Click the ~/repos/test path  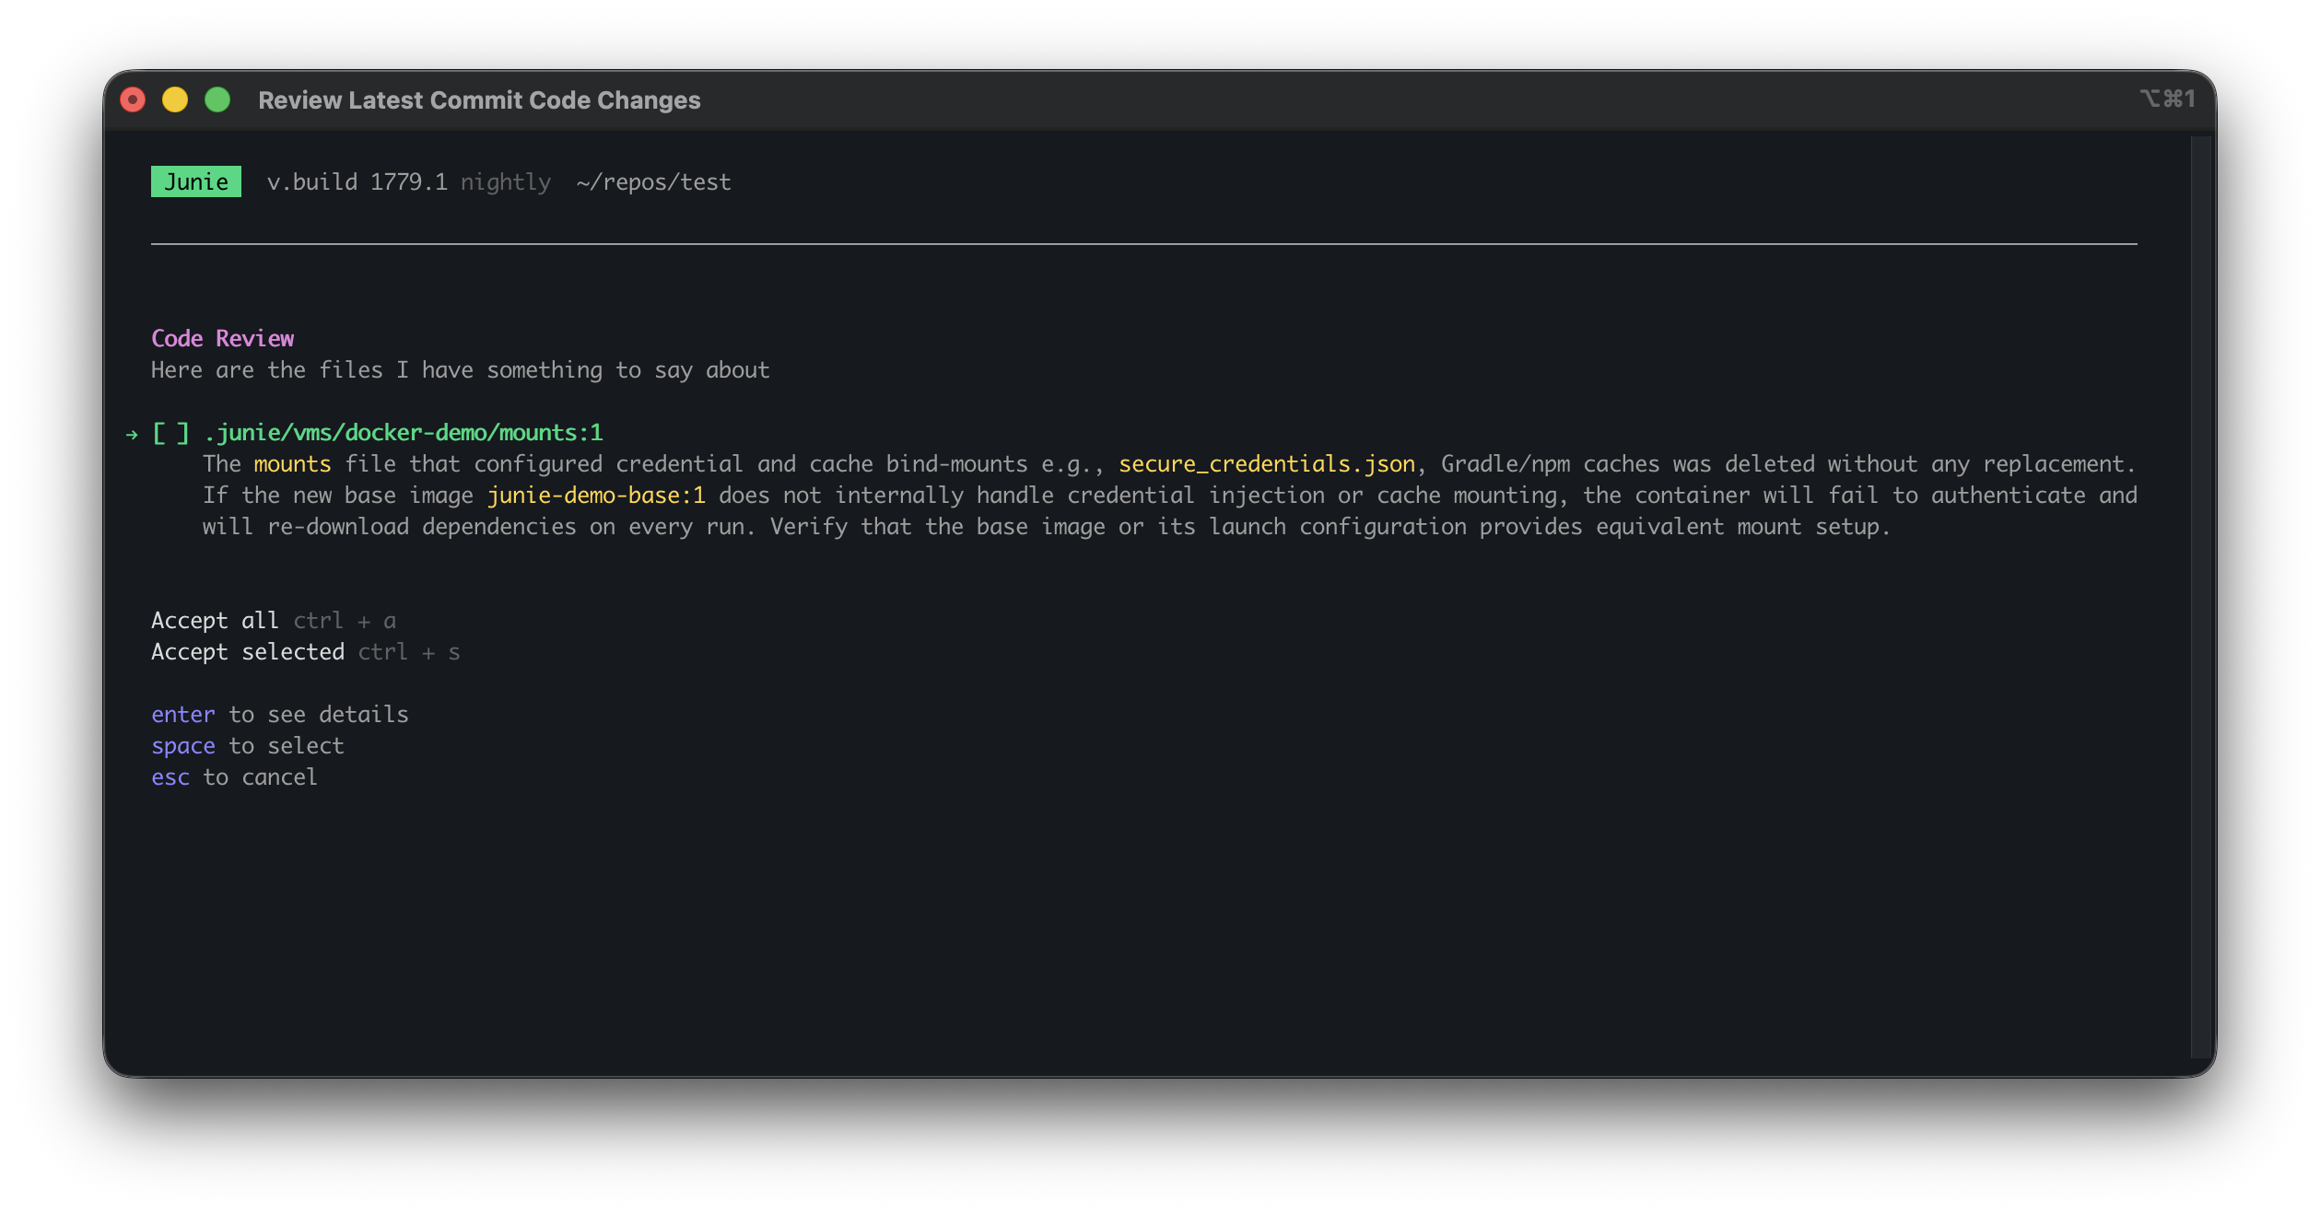[654, 182]
